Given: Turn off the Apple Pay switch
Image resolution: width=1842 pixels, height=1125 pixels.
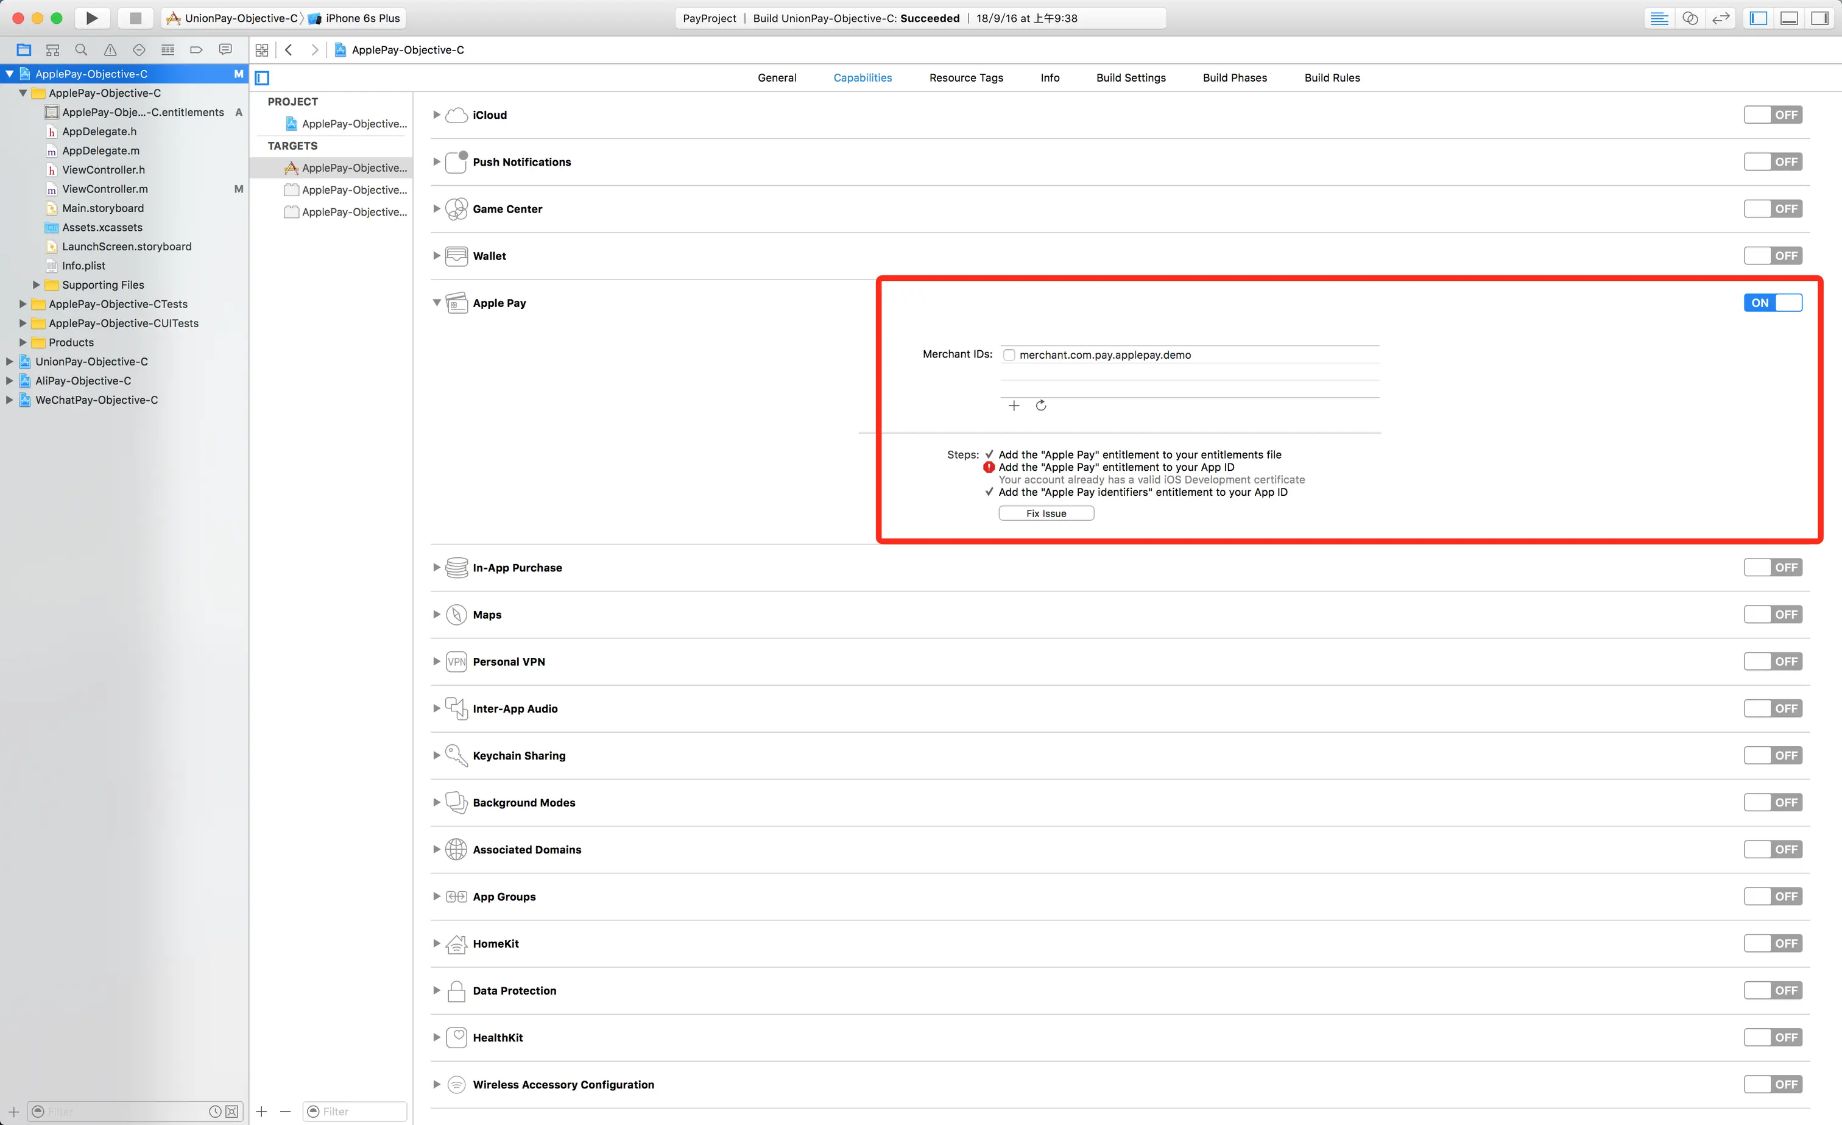Looking at the screenshot, I should pyautogui.click(x=1773, y=303).
